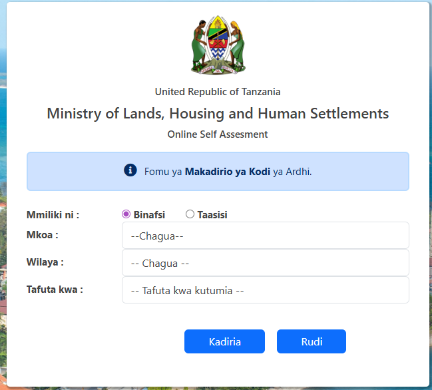Open the Tafuta kwa search-by dropdown
This screenshot has width=432, height=390.
pos(265,290)
